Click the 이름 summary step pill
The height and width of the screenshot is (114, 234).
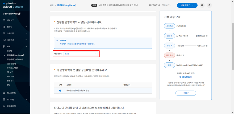pos(169,65)
